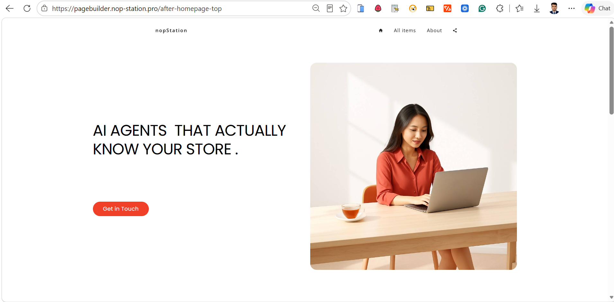Open the orange compass extension
The height and width of the screenshot is (302, 614).
tap(413, 8)
